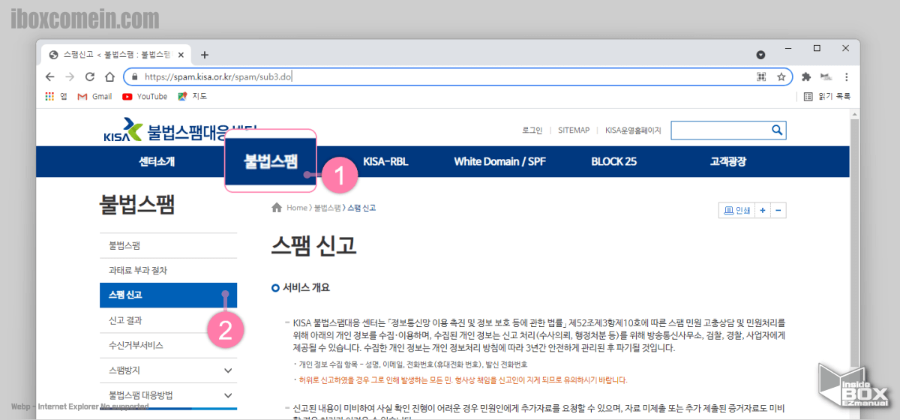900x420 pixels.
Task: Click 불법스팸 in the breadcrumb
Action: click(x=327, y=208)
